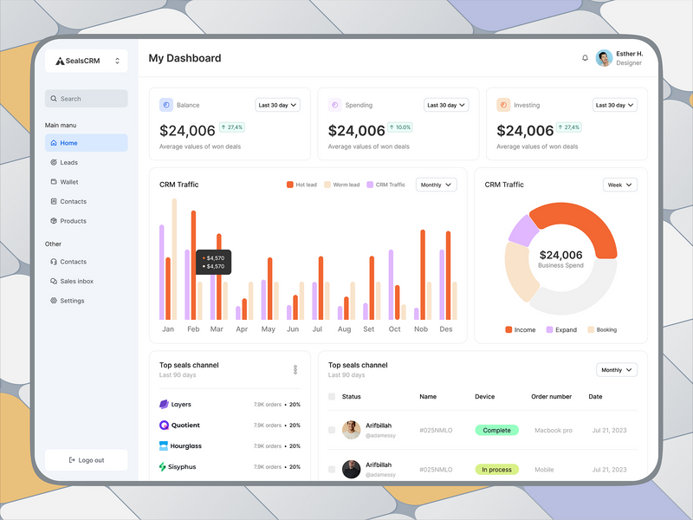Open the Quotient channel icon

tap(162, 425)
